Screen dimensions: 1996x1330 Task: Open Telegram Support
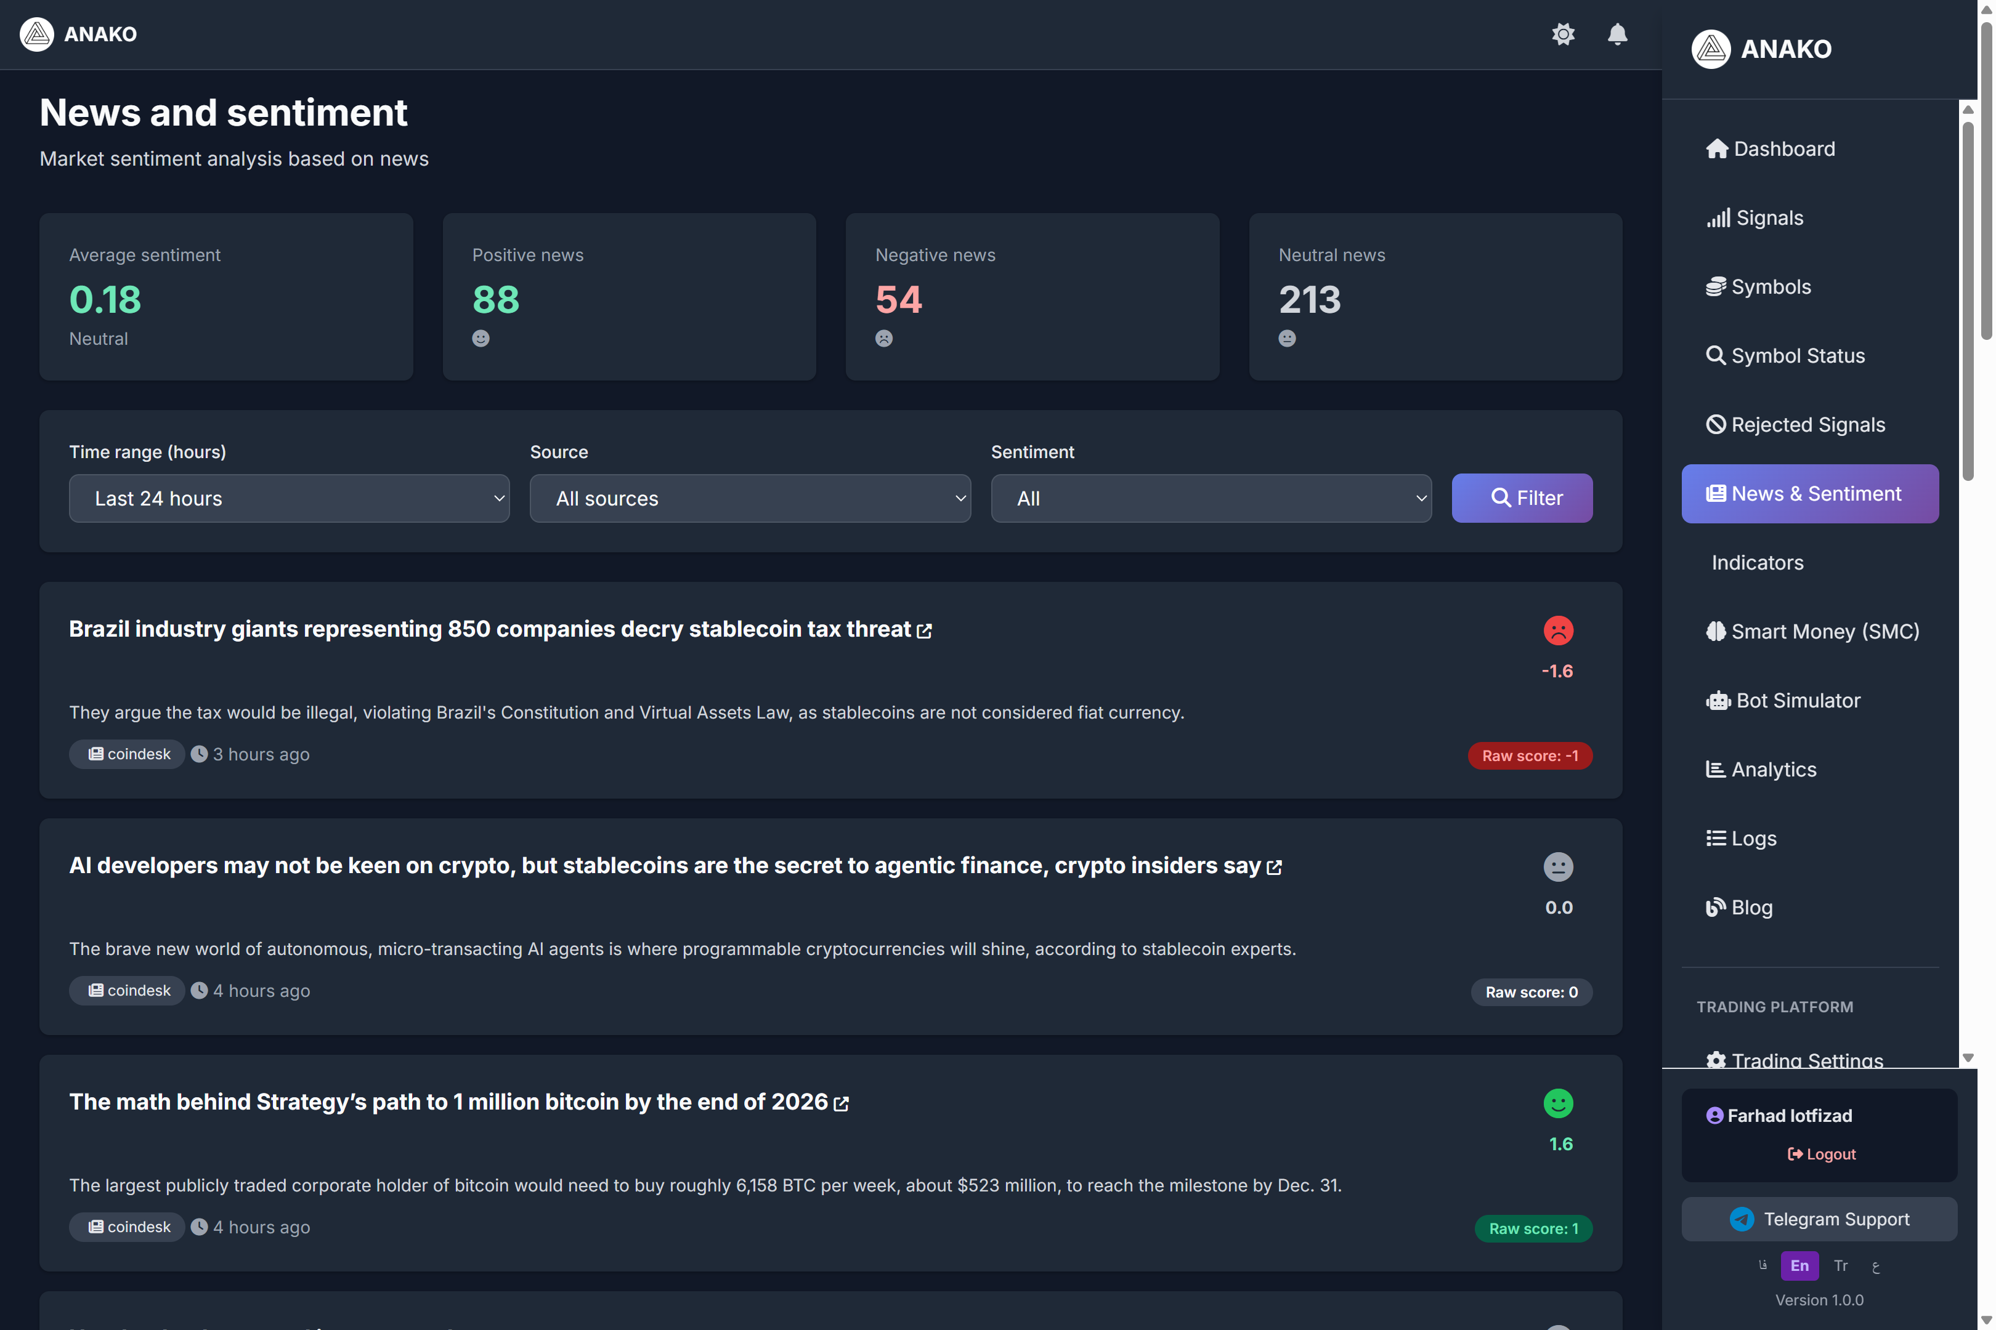(1819, 1219)
